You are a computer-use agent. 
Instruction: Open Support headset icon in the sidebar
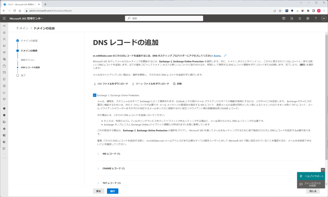4,79
